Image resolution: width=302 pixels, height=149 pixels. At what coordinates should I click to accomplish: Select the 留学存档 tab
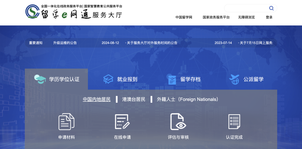(x=190, y=79)
